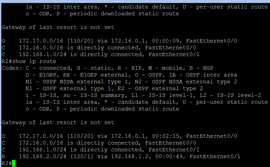Click the 'i - IS-IS, su - IS-IS summary' line
Viewport: 270px width, 167px height.
143,95
